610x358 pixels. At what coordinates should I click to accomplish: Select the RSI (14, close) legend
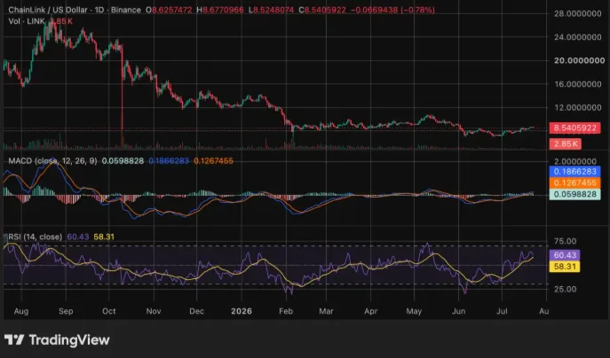coord(35,237)
